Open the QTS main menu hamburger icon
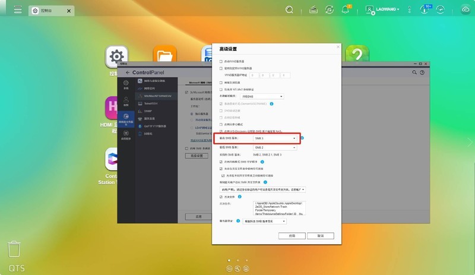The image size is (475, 275). click(x=18, y=10)
